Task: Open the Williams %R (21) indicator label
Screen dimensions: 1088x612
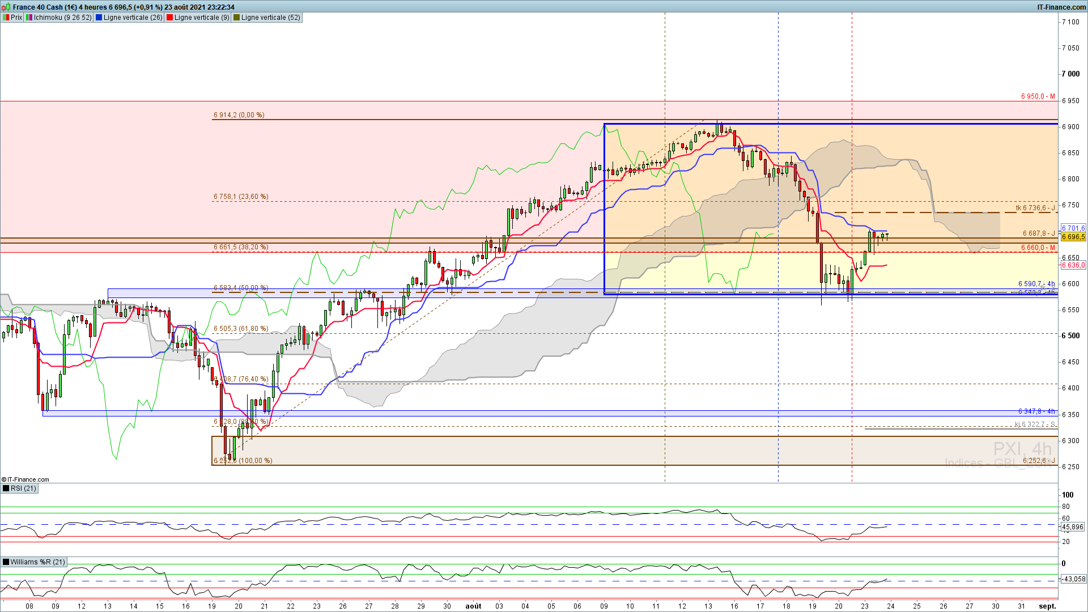Action: pos(38,562)
